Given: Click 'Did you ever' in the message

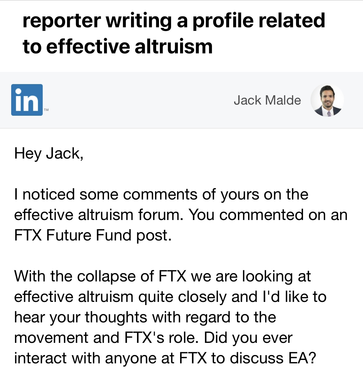Looking at the screenshot, I should tap(248, 338).
